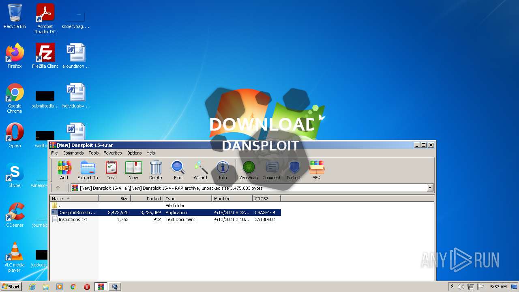The height and width of the screenshot is (292, 519).
Task: Click the taskbar clock 5:53 AM
Action: pos(498,287)
